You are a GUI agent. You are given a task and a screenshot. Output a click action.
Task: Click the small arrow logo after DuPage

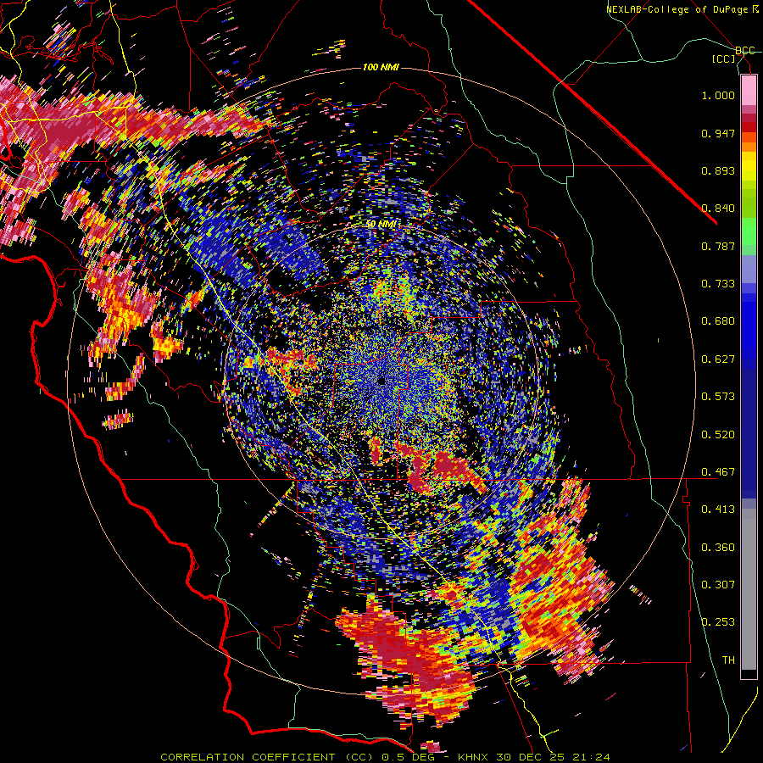tap(755, 9)
